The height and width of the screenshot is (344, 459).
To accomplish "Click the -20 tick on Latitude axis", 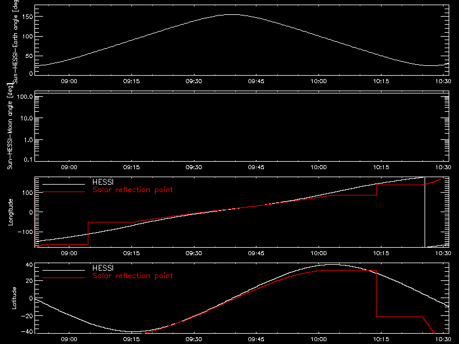I will pos(27,316).
